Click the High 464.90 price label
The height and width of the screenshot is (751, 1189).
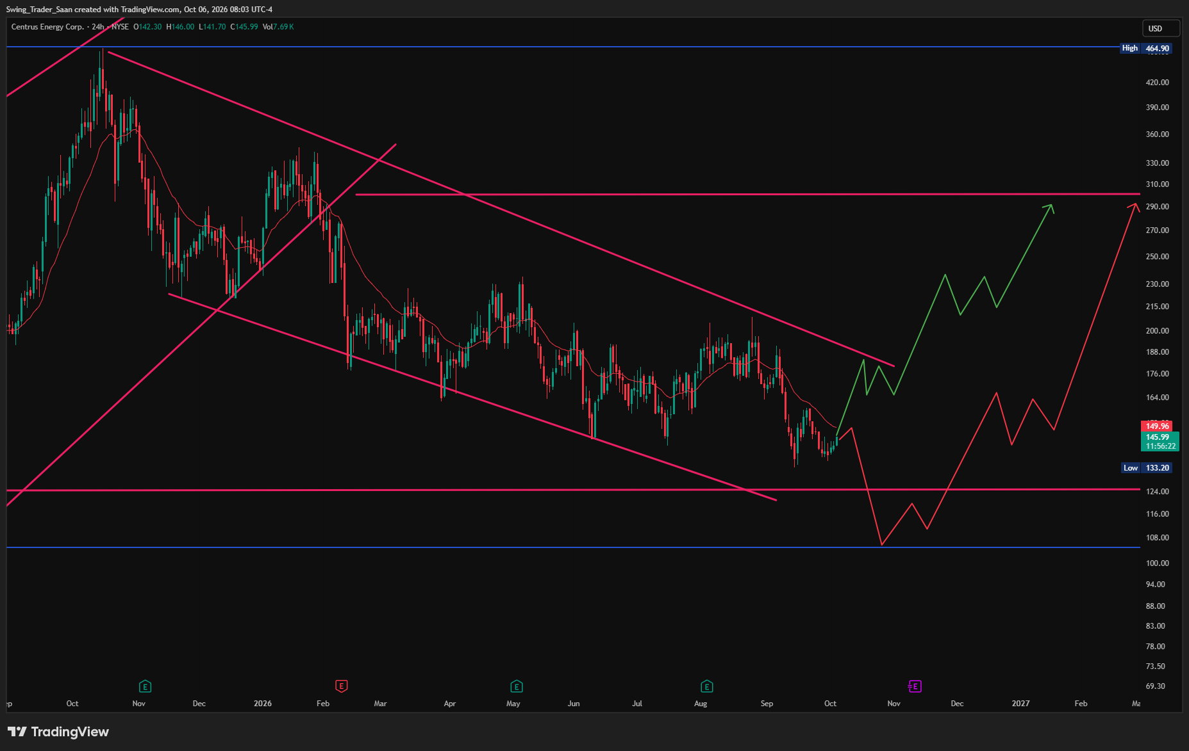(x=1145, y=48)
